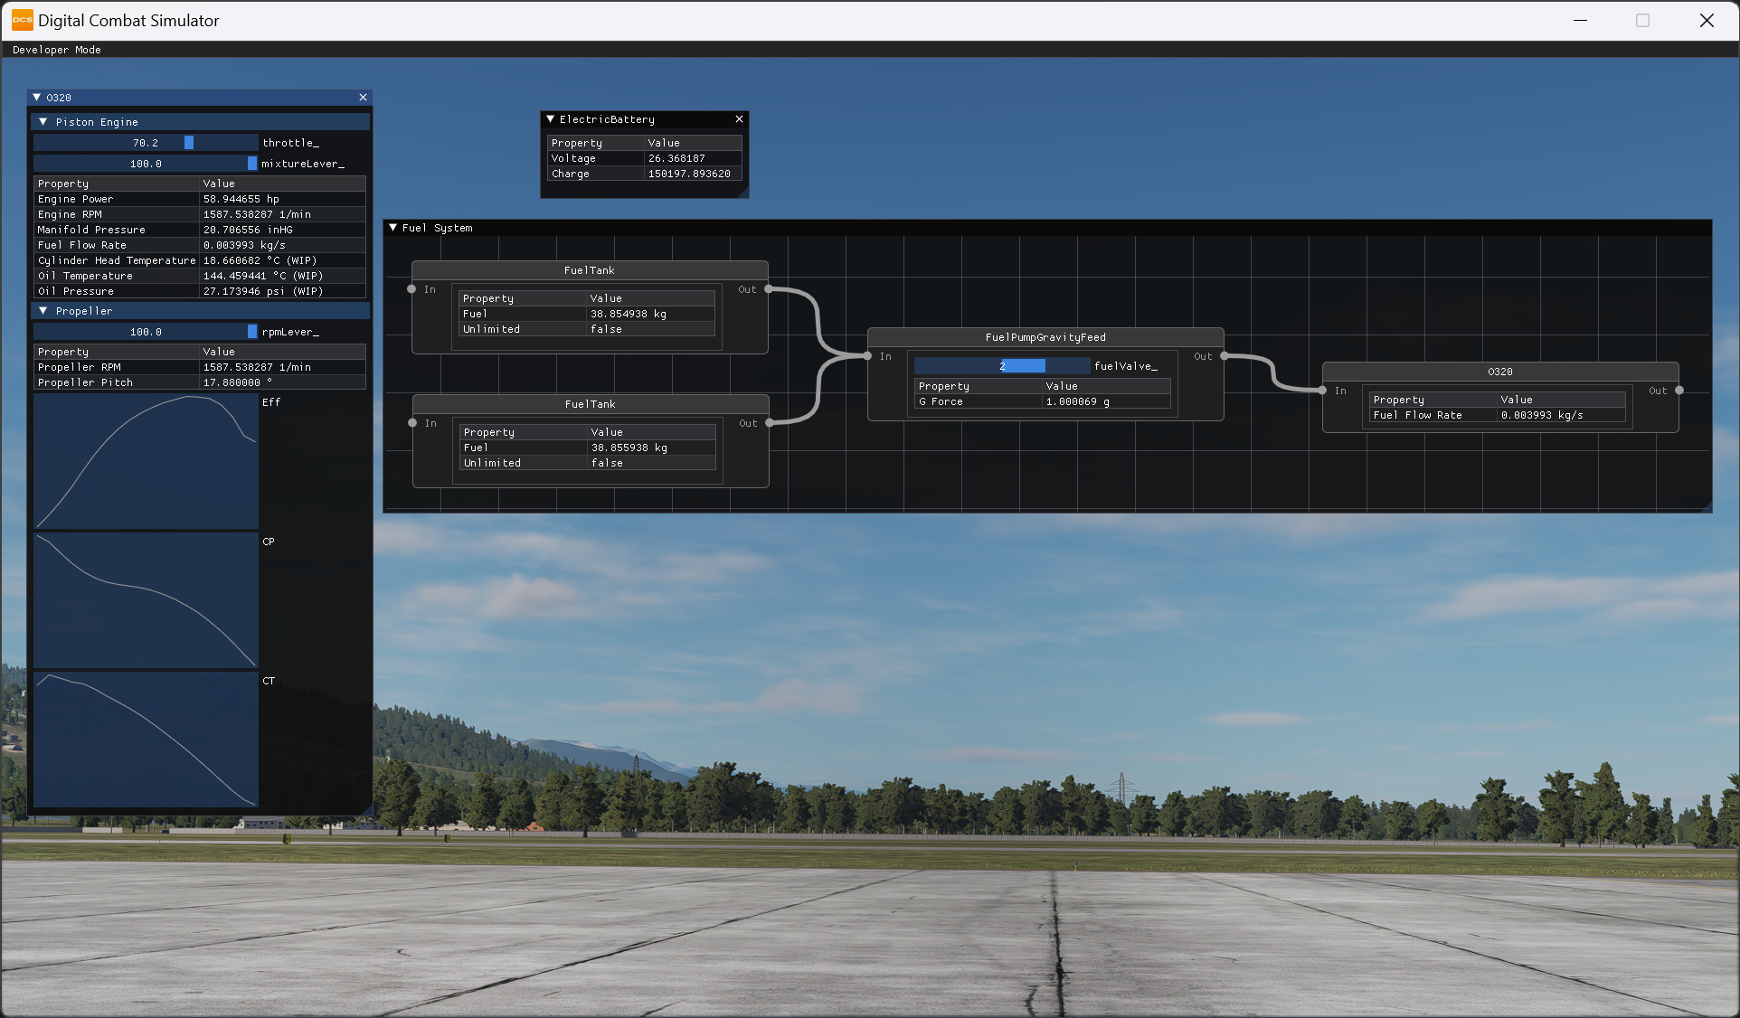The image size is (1740, 1018).
Task: Click the Cylinder Head Temperature row
Action: (x=200, y=260)
